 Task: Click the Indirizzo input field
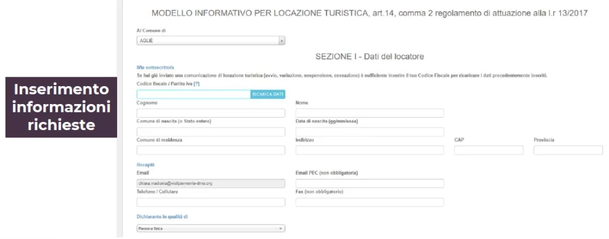tap(370, 150)
